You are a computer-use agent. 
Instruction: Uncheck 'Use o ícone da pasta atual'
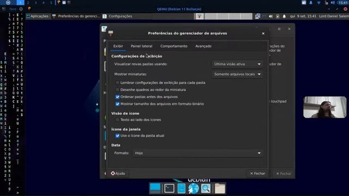pos(117,136)
